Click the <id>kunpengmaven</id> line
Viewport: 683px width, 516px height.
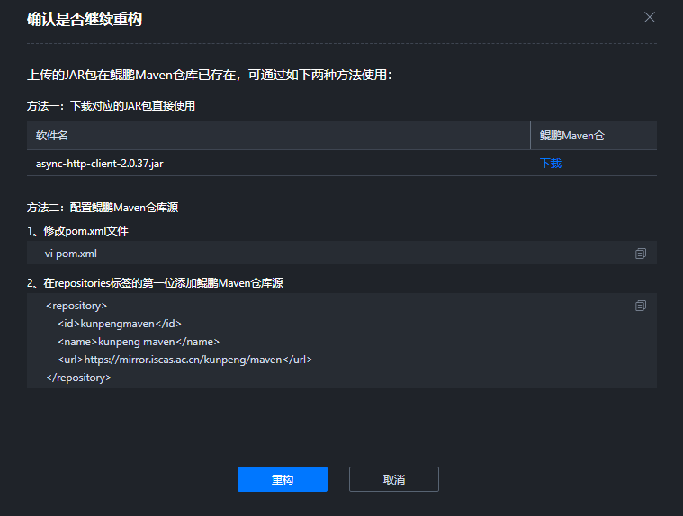tap(120, 324)
